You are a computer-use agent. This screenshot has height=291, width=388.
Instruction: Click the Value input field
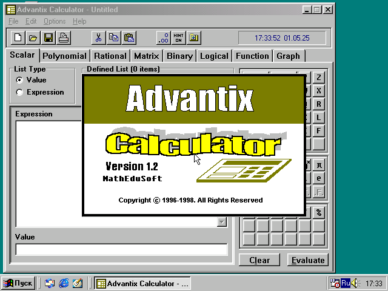121,249
